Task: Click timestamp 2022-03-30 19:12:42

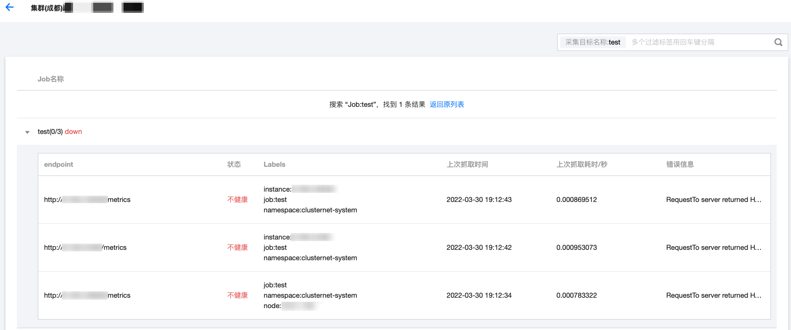Action: (x=479, y=247)
